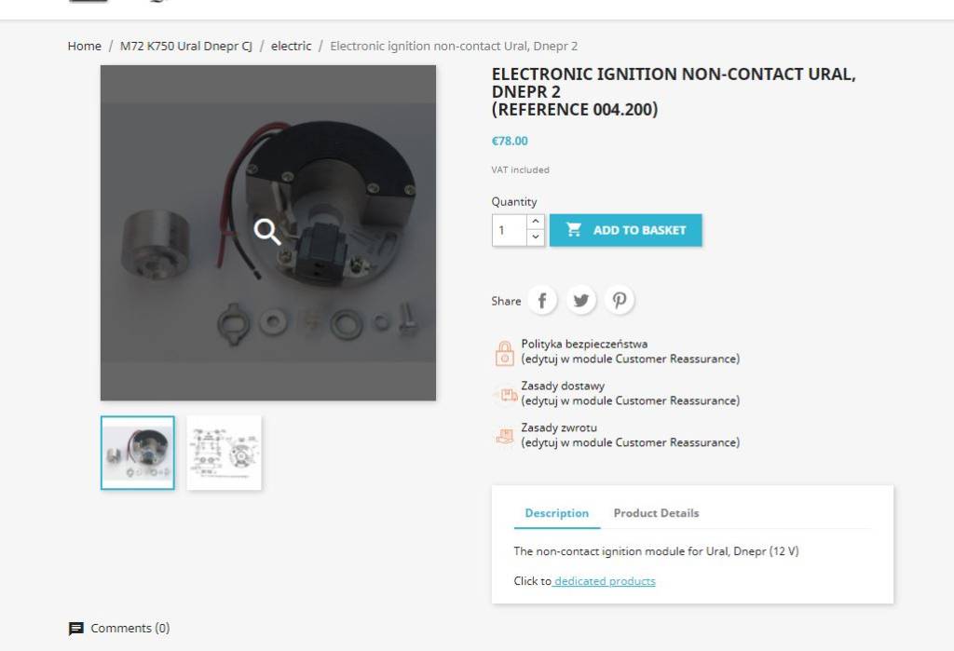Image resolution: width=954 pixels, height=651 pixels.
Task: Open the dedicated products link
Action: tap(605, 581)
